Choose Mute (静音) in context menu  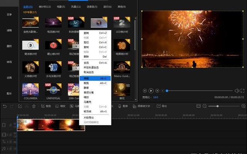point(95,88)
